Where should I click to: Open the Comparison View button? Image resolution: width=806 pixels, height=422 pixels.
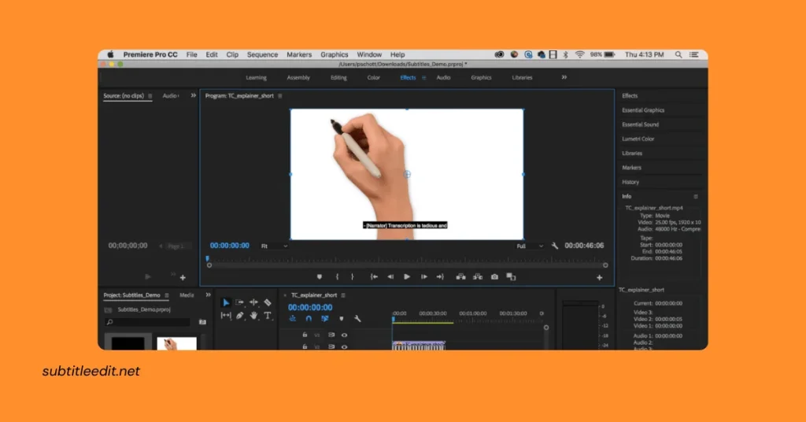click(x=511, y=277)
